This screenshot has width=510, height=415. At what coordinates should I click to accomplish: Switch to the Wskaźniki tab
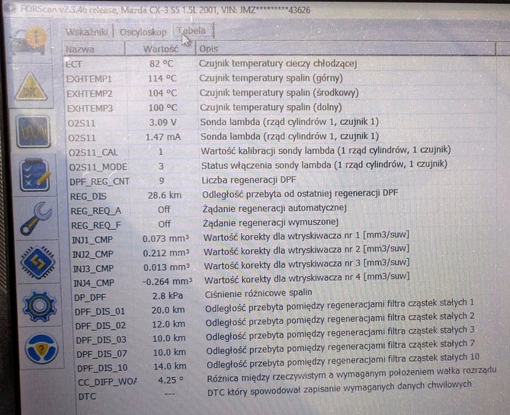(x=86, y=32)
